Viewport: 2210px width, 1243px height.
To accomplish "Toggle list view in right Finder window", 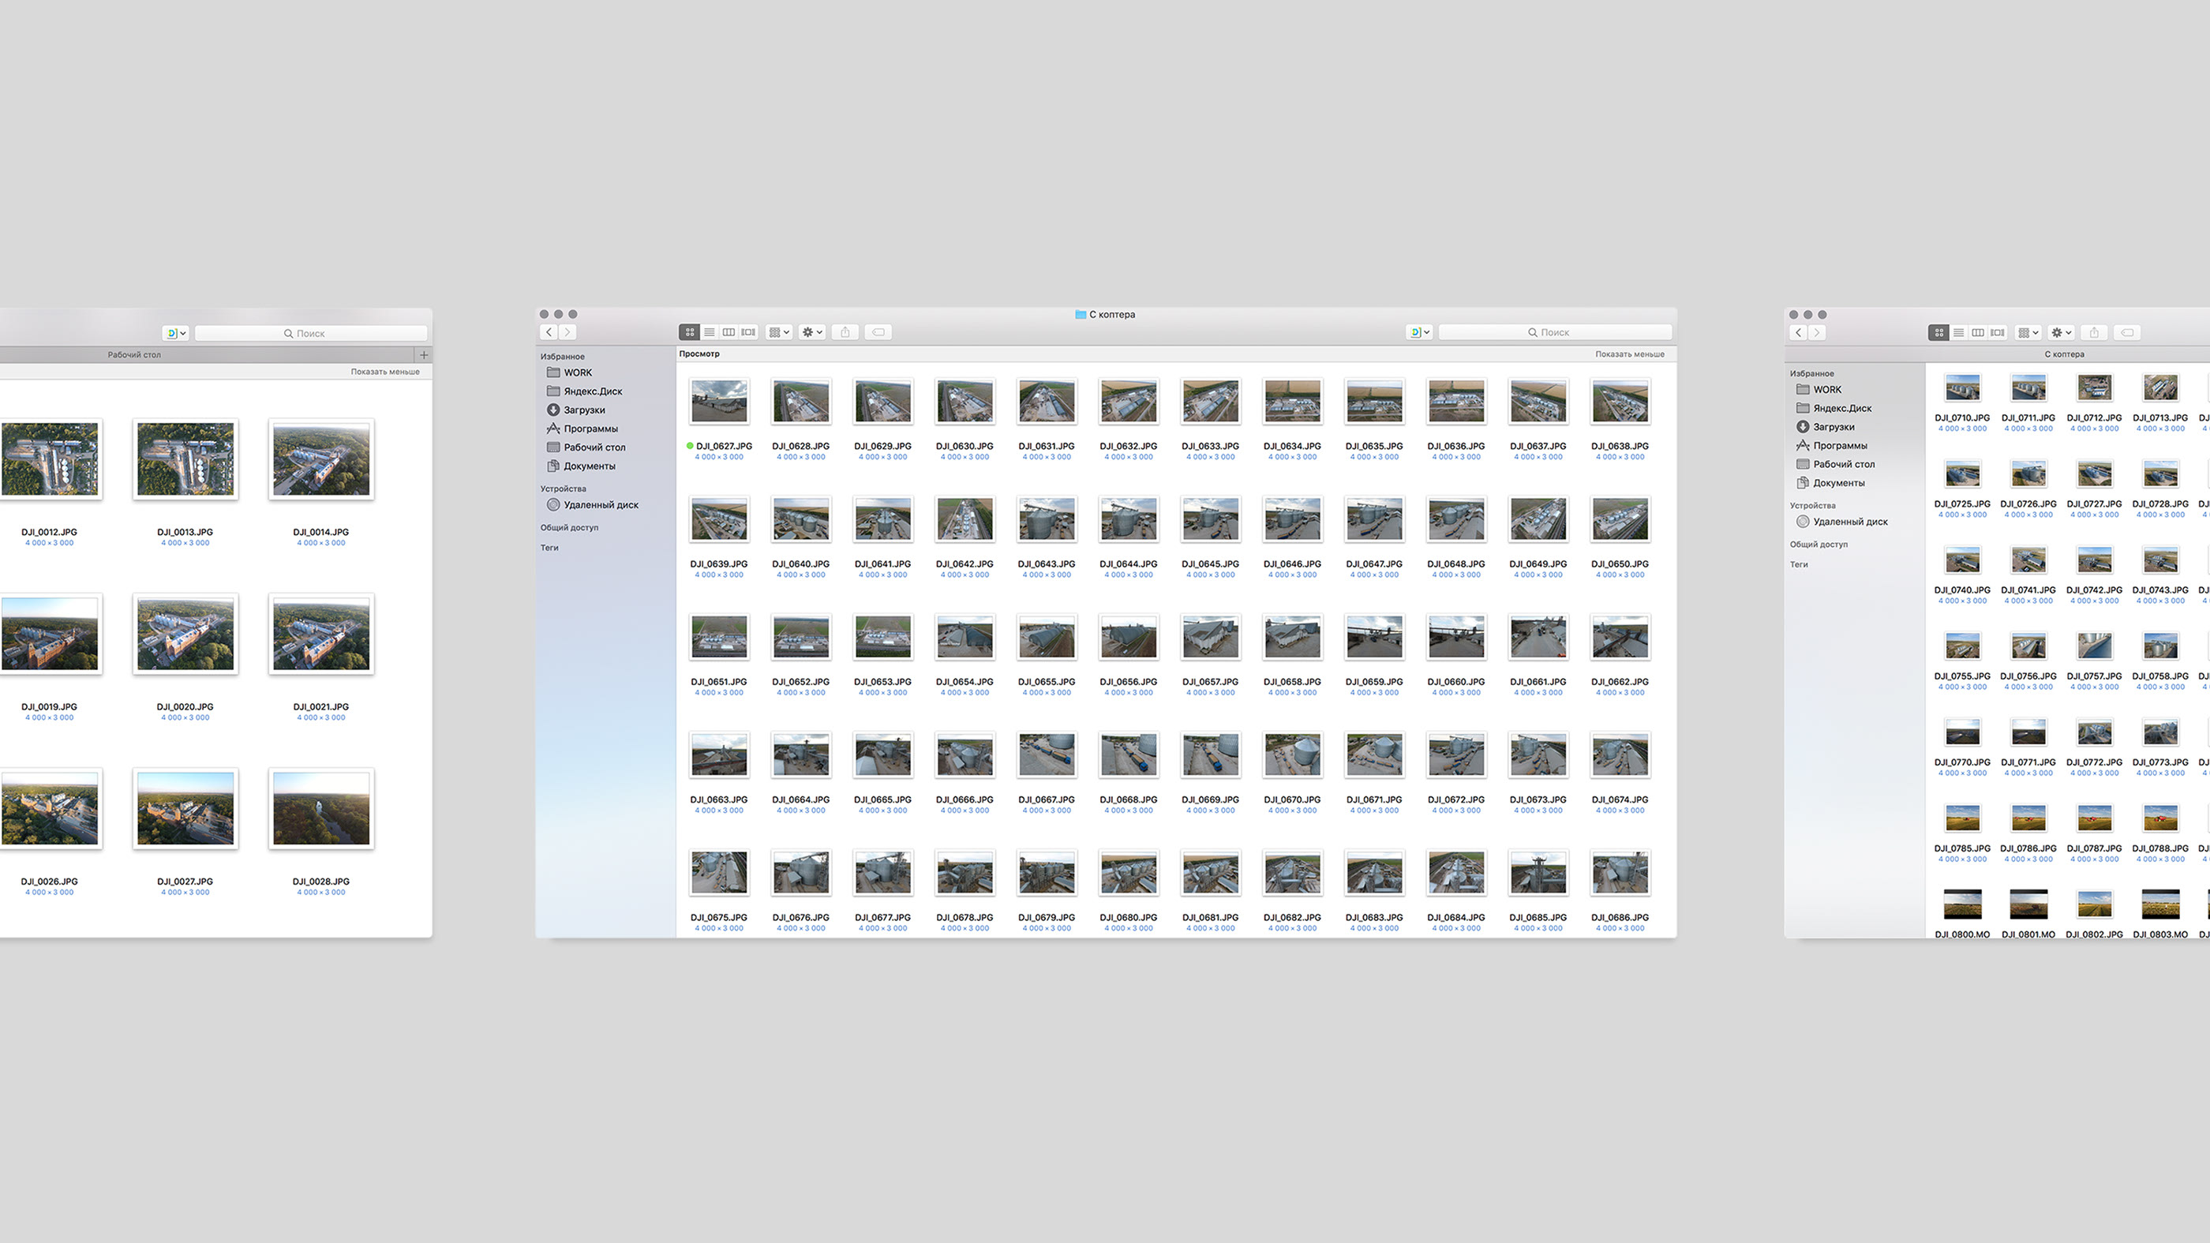I will pyautogui.click(x=1959, y=333).
